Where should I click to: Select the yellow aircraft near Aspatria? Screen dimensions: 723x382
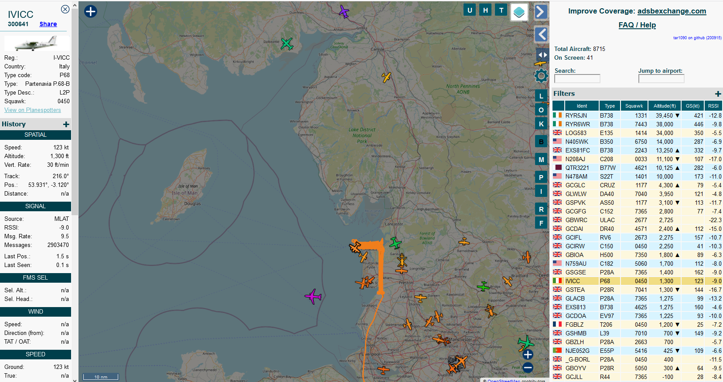386,77
